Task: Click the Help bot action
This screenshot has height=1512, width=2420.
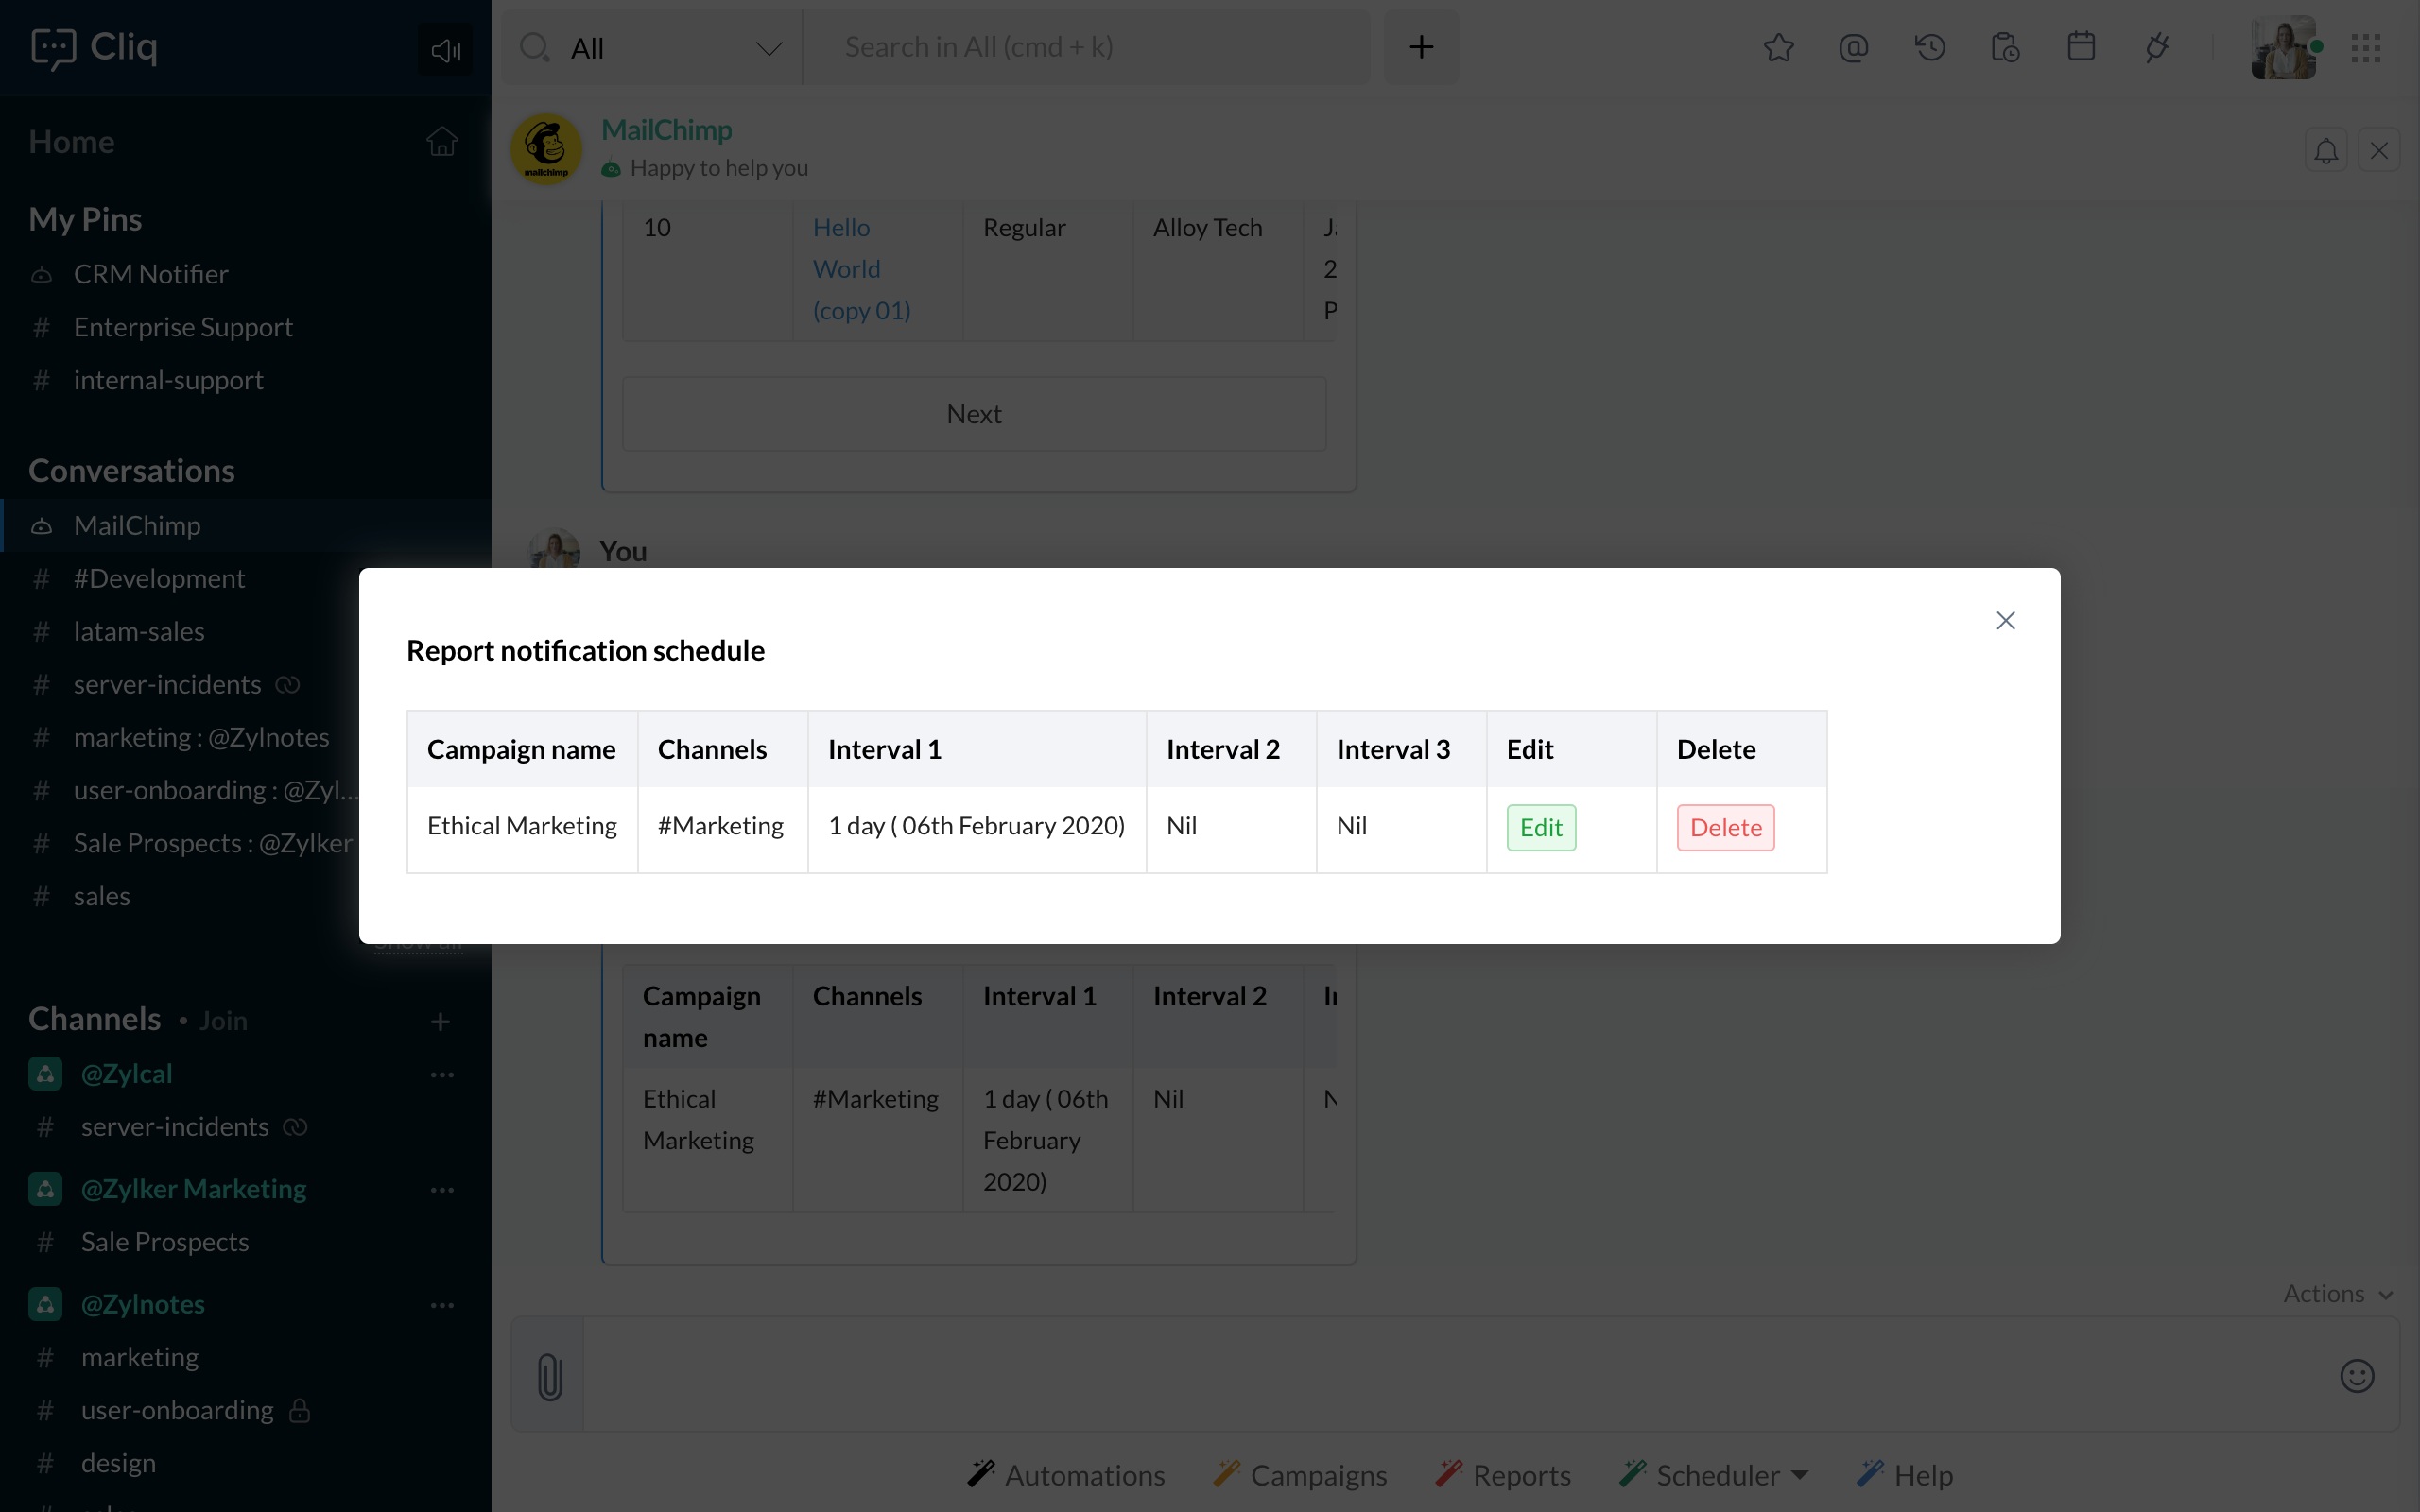Action: (1905, 1474)
